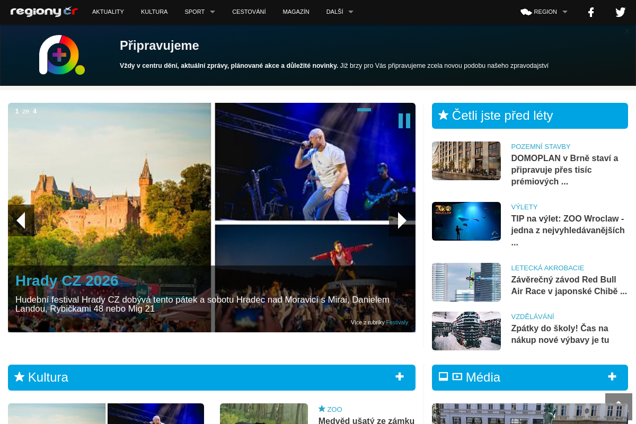Click the festival description text on the slide

pos(202,304)
